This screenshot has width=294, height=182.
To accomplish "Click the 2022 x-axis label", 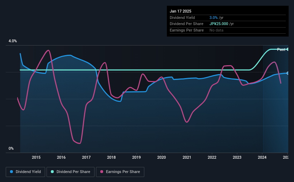I will [212, 157].
